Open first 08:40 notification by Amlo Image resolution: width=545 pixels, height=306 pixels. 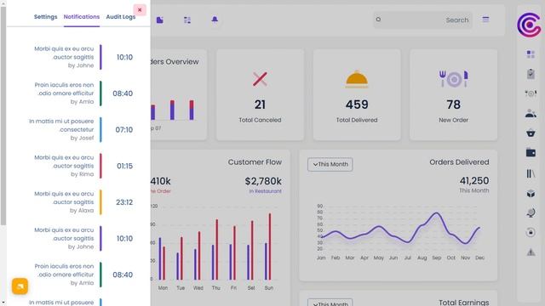83,93
